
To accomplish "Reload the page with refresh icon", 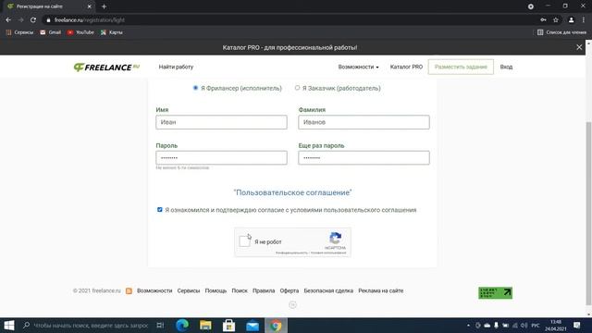I will point(33,20).
